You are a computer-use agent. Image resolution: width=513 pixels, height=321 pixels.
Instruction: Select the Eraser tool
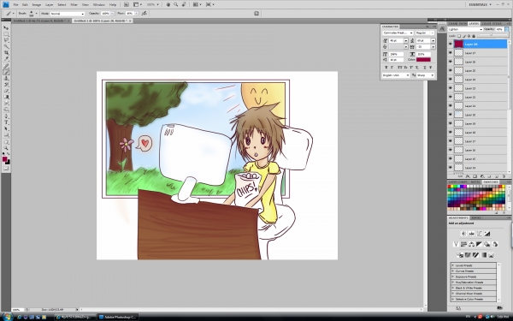tap(6, 91)
